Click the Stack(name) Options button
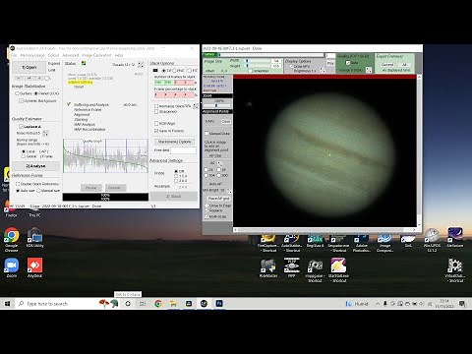The image size is (472, 354). [174, 142]
